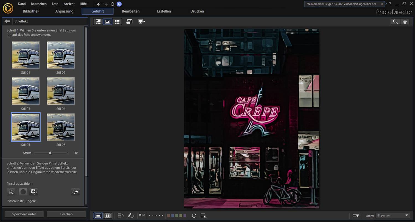This screenshot has width=415, height=222.
Task: Apply the Stil 03 effect thumbnail
Action: (x=25, y=91)
